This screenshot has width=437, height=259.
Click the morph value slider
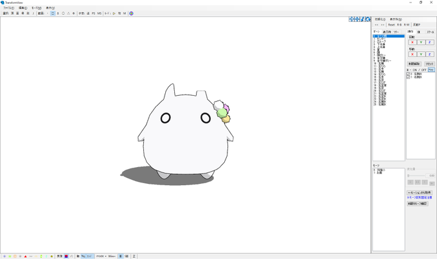click(x=416, y=175)
